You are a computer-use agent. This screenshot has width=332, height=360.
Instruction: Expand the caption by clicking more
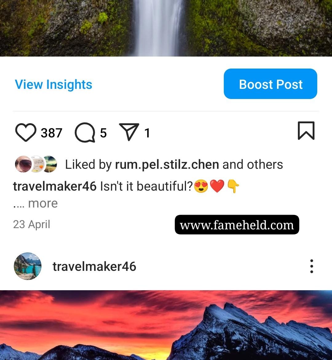[43, 204]
